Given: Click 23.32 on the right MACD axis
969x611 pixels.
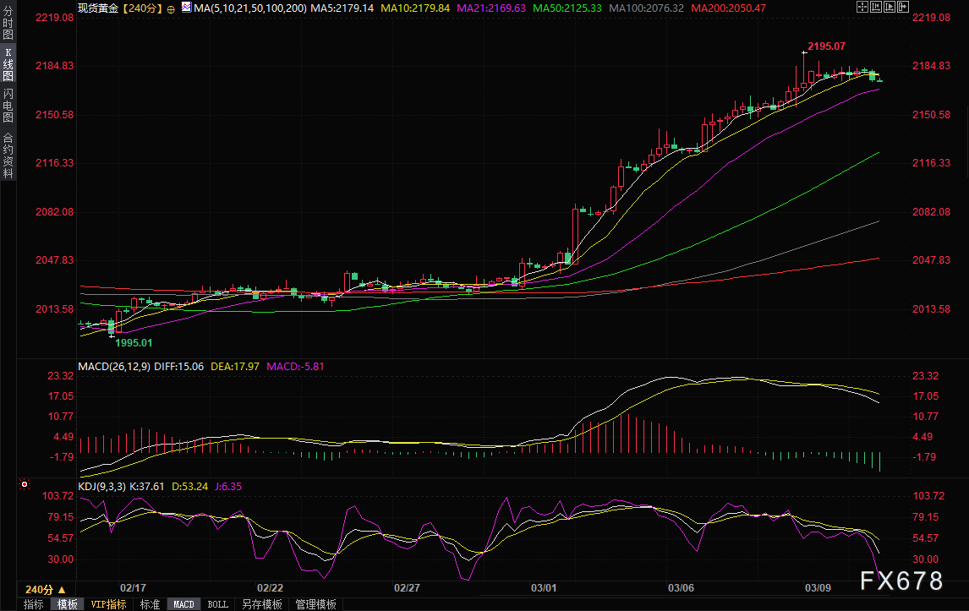Looking at the screenshot, I should 925,375.
